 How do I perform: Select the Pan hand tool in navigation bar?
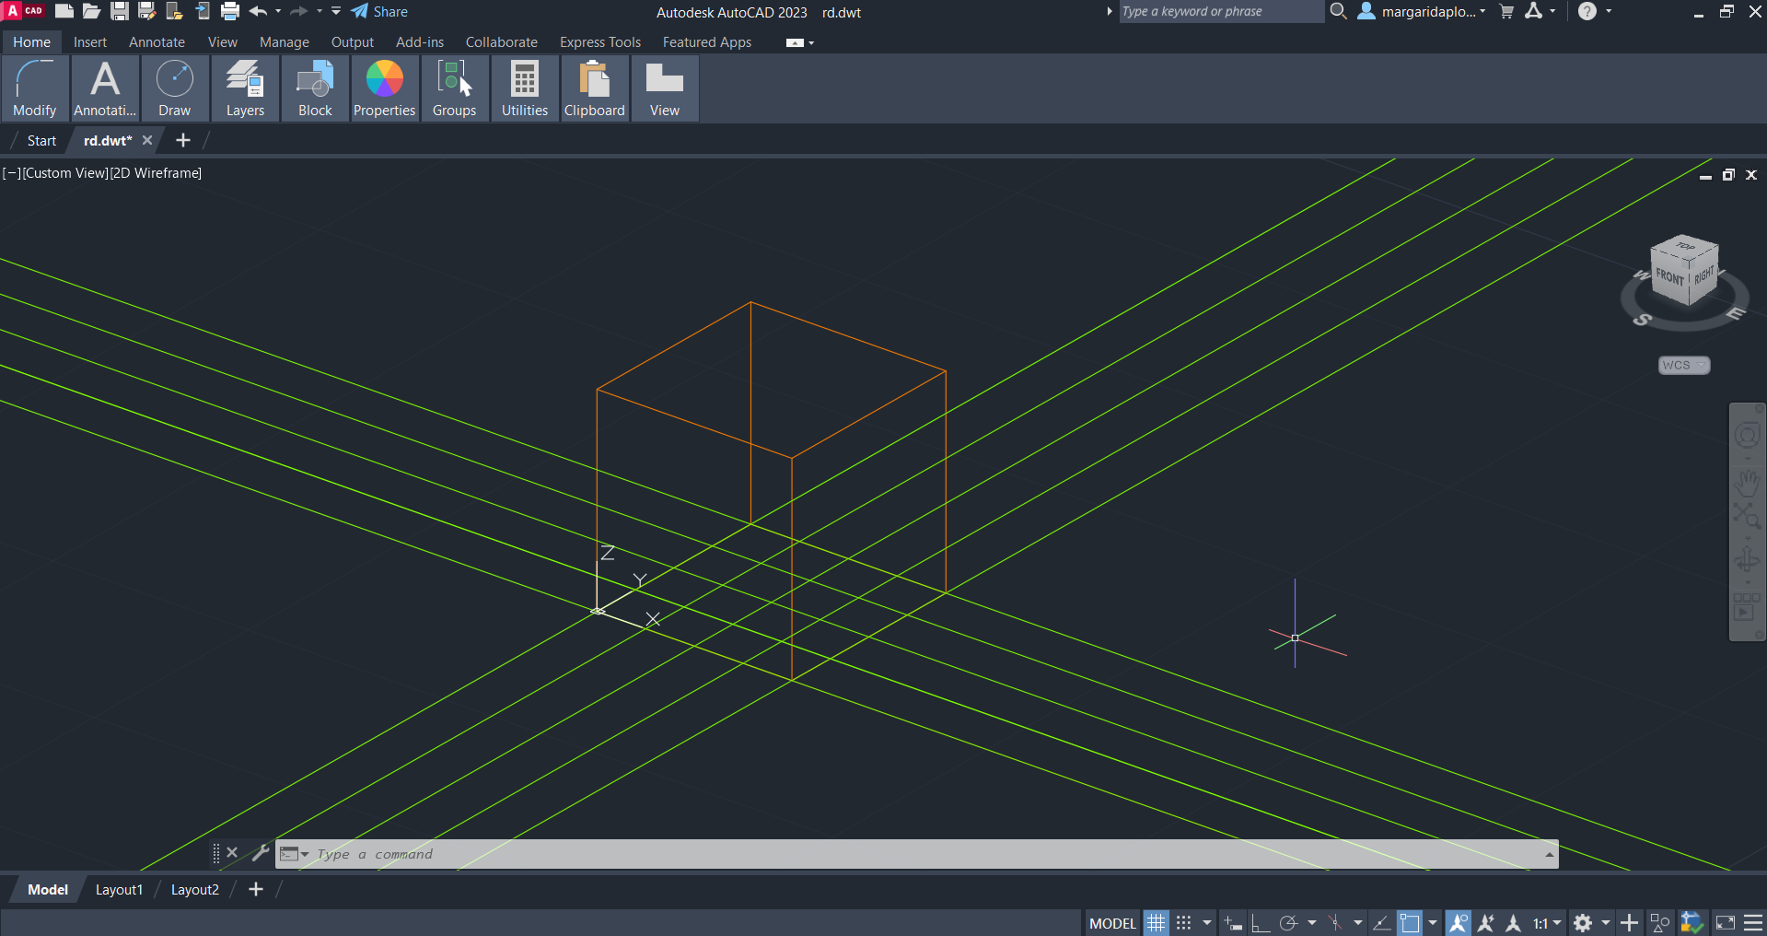pyautogui.click(x=1747, y=482)
